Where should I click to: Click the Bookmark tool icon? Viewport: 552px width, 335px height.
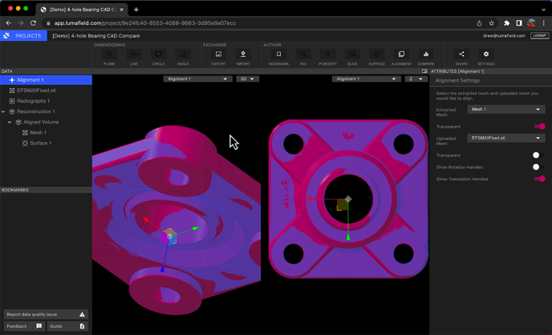tap(278, 57)
